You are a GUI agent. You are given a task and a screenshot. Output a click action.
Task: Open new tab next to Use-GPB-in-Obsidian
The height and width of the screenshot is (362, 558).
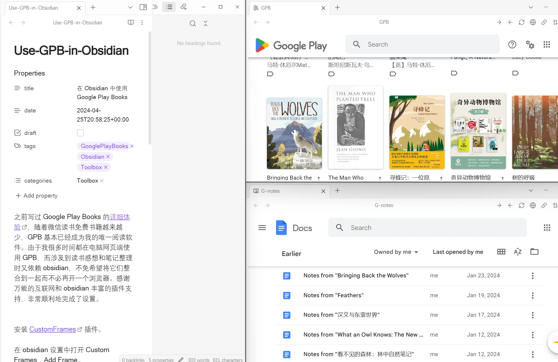pos(93,7)
